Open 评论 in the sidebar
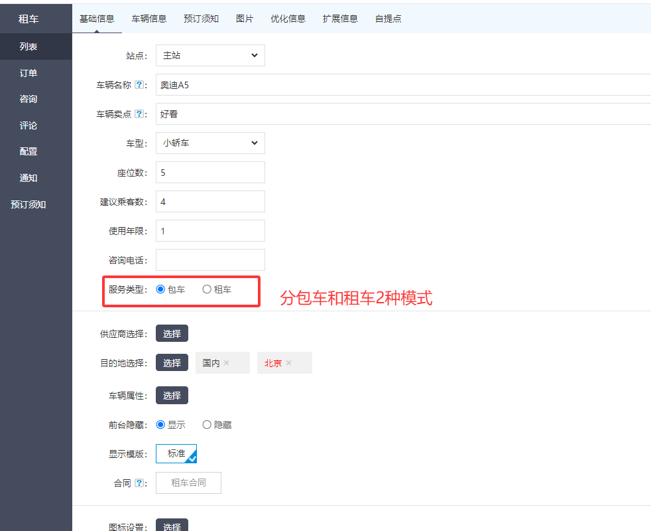651x531 pixels. tap(29, 125)
